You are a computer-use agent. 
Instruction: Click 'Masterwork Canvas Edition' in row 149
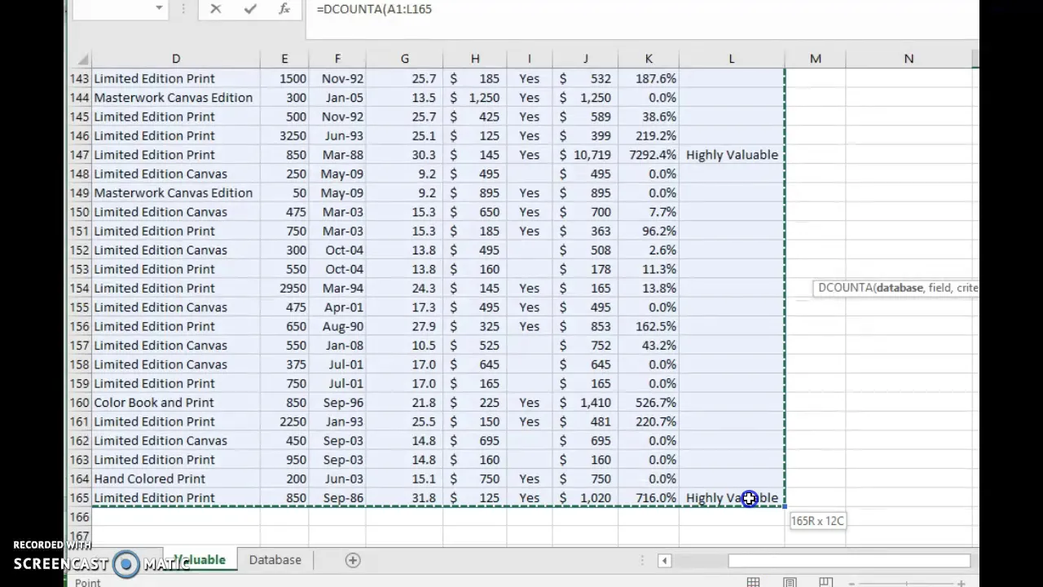click(176, 193)
